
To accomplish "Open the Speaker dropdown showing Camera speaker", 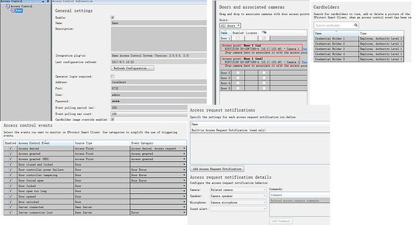I will point(238,196).
